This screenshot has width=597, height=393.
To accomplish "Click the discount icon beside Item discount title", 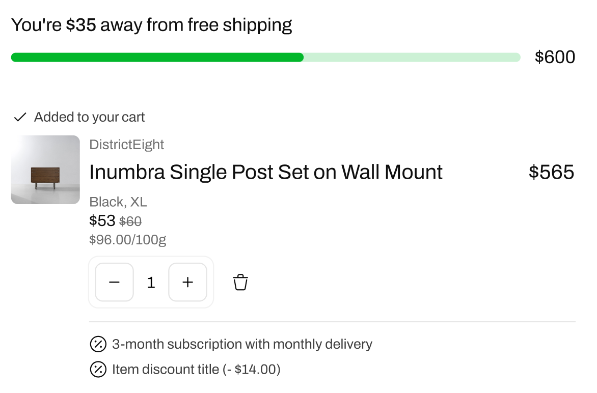I will [x=98, y=369].
